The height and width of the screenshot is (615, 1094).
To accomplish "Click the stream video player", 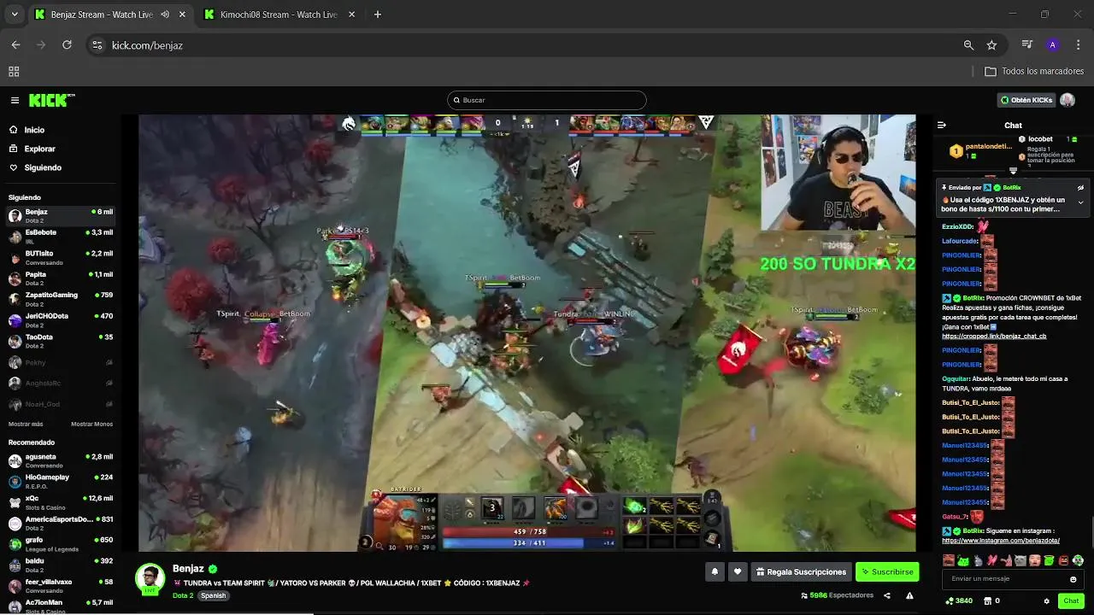I will (x=527, y=333).
